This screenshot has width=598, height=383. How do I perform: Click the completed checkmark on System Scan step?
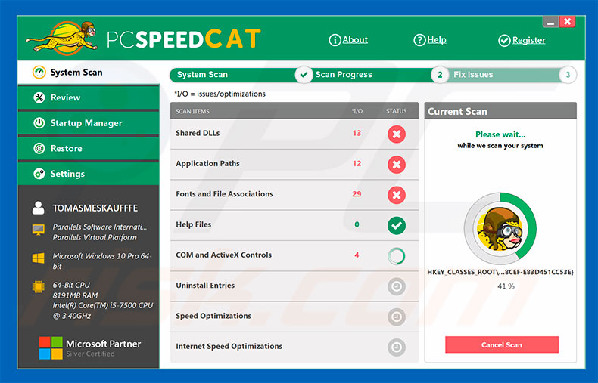point(304,75)
